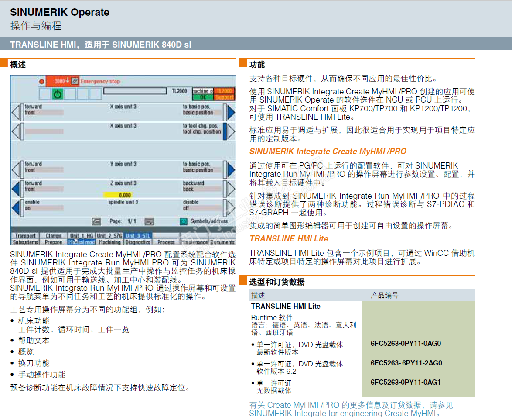Viewport: 512px width, 417px height.
Task: Click product number 6FC5263-0PY11-0AG1
Action: pyautogui.click(x=406, y=383)
